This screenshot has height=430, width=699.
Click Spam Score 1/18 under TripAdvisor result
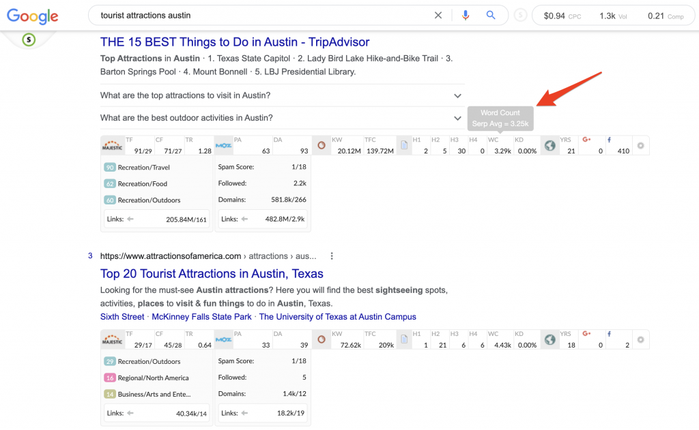[x=299, y=167]
